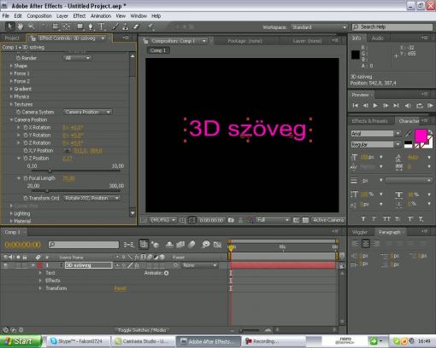This screenshot has height=348, width=436.
Task: Step to previous frame in Preview panel
Action: 365,106
